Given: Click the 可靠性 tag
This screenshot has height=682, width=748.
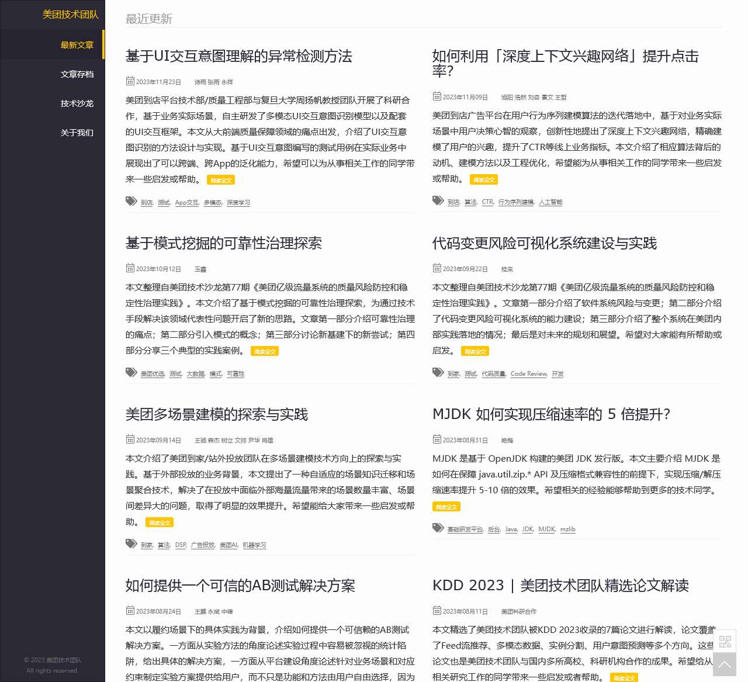Looking at the screenshot, I should pos(236,373).
